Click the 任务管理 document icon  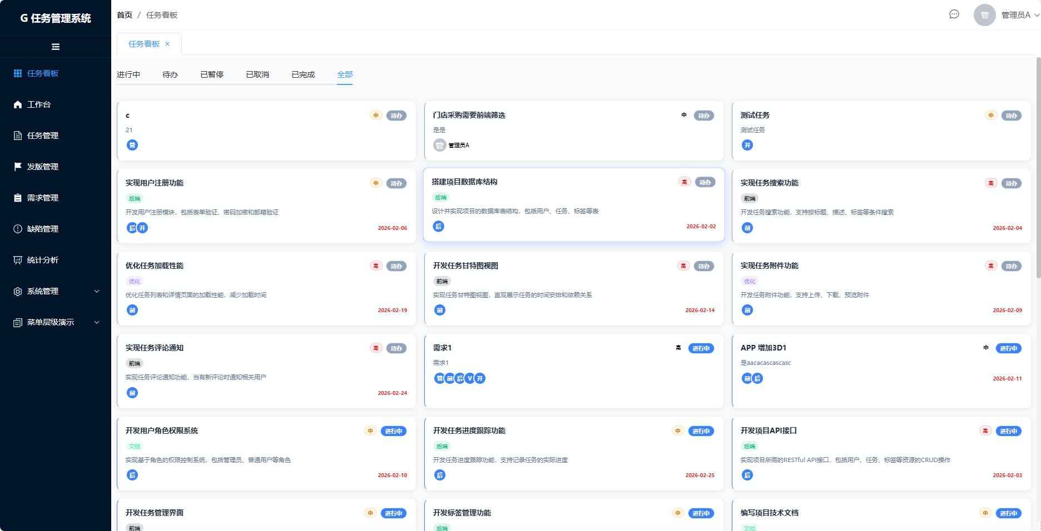(x=18, y=136)
